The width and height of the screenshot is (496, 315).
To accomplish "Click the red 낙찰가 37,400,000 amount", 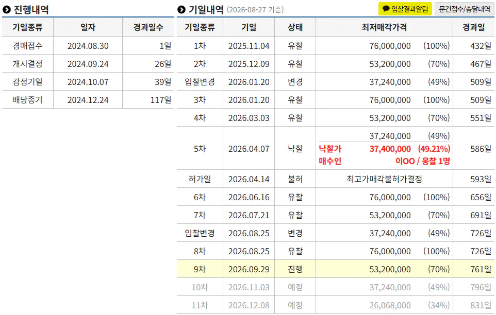I will pyautogui.click(x=390, y=149).
